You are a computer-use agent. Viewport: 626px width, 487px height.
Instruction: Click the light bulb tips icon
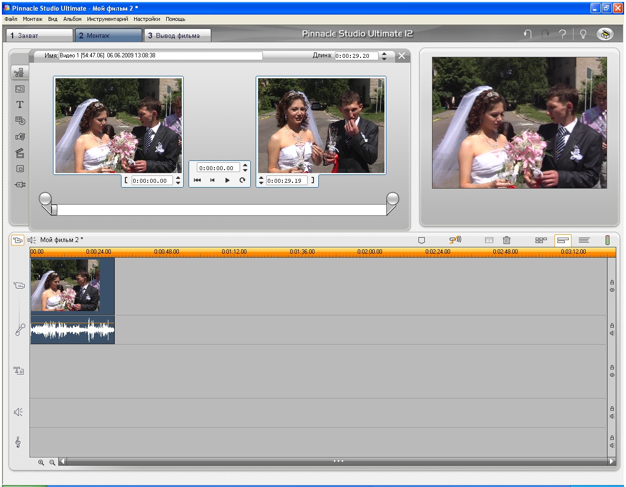[583, 34]
